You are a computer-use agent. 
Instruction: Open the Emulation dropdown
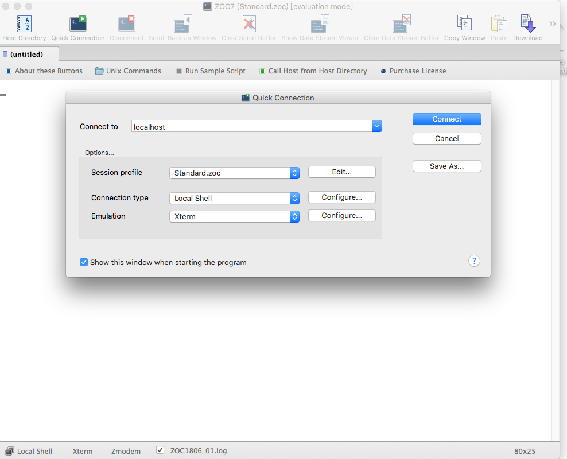point(234,216)
